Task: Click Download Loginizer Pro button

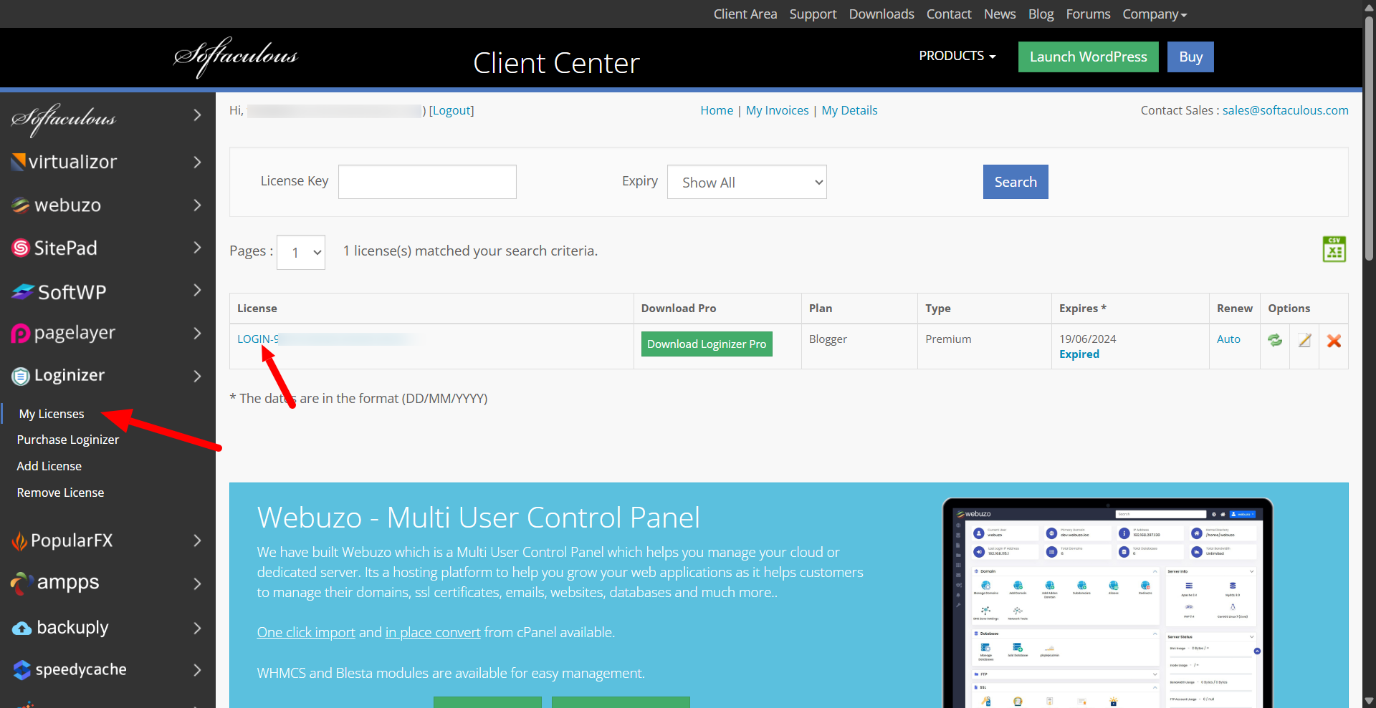Action: [707, 344]
